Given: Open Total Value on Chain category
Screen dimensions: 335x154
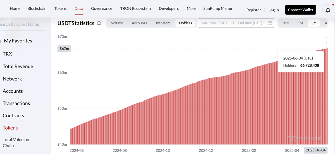Looking at the screenshot, I should pyautogui.click(x=16, y=143).
